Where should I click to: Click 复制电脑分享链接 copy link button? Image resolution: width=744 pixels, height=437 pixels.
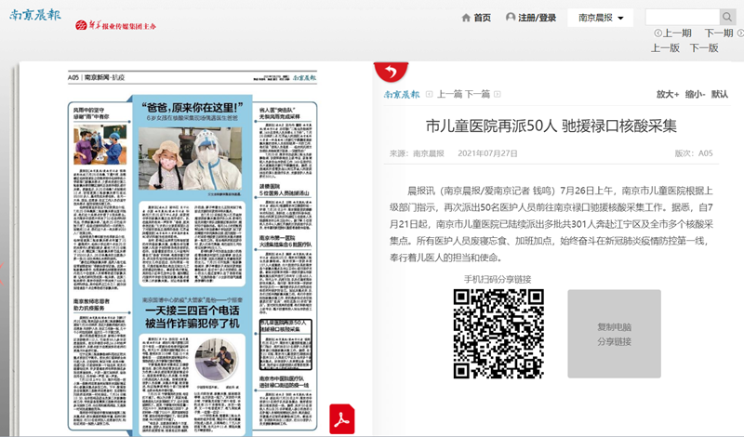point(614,334)
